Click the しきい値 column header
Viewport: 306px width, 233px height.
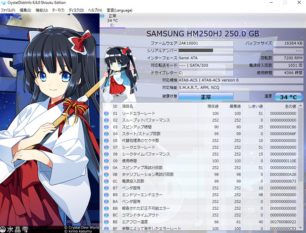pos(256,106)
